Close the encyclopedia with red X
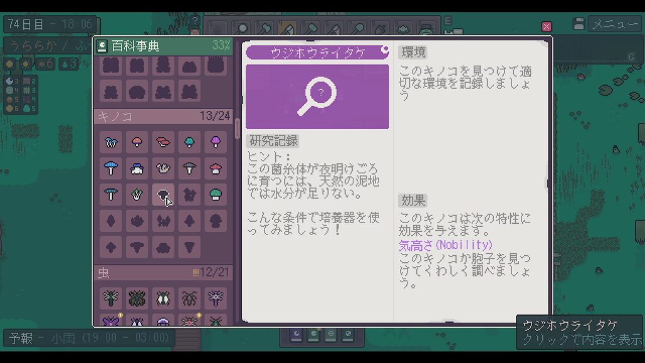The height and width of the screenshot is (363, 645). [546, 26]
